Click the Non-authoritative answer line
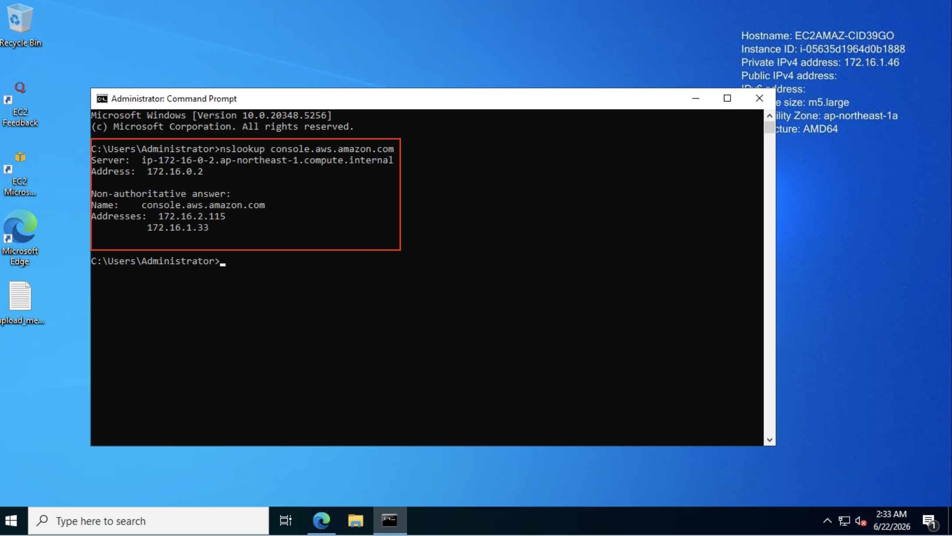 pyautogui.click(x=161, y=194)
